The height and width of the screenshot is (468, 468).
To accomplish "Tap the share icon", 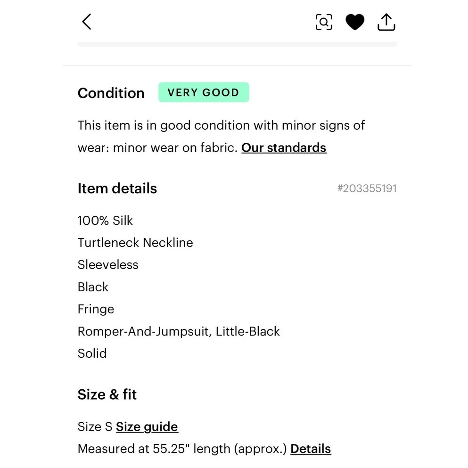I will [x=386, y=22].
